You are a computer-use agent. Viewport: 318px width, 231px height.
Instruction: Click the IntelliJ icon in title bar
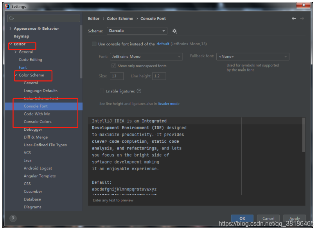[7, 7]
